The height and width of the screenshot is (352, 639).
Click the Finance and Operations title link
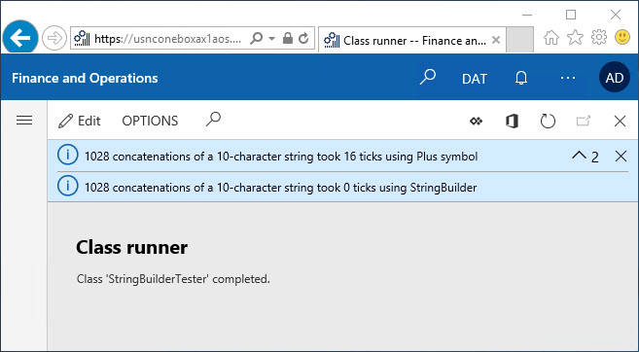point(85,78)
